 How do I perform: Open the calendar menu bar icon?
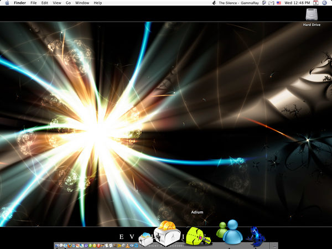pyautogui.click(x=316, y=3)
